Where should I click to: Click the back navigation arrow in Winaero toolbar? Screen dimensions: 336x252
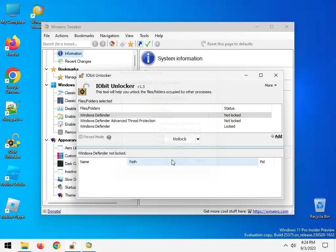(95, 44)
